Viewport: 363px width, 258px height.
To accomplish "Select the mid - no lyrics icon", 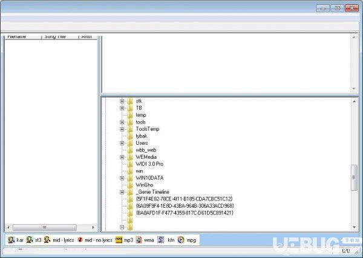I will pos(80,240).
